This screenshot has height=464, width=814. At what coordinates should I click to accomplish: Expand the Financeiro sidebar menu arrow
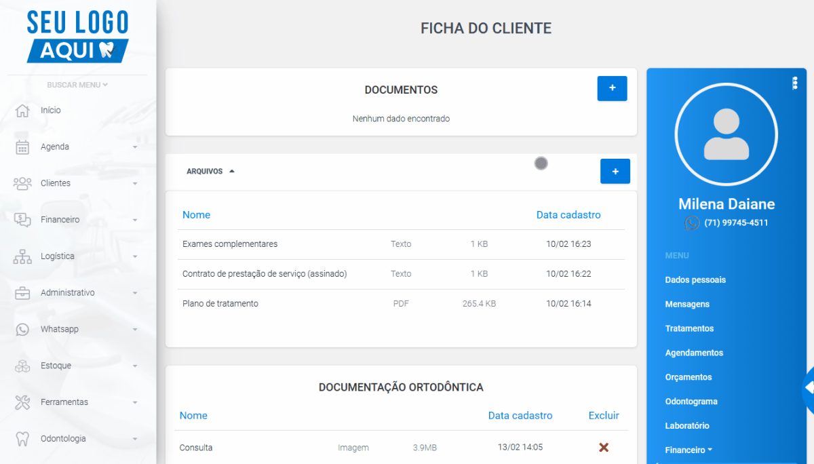point(134,220)
